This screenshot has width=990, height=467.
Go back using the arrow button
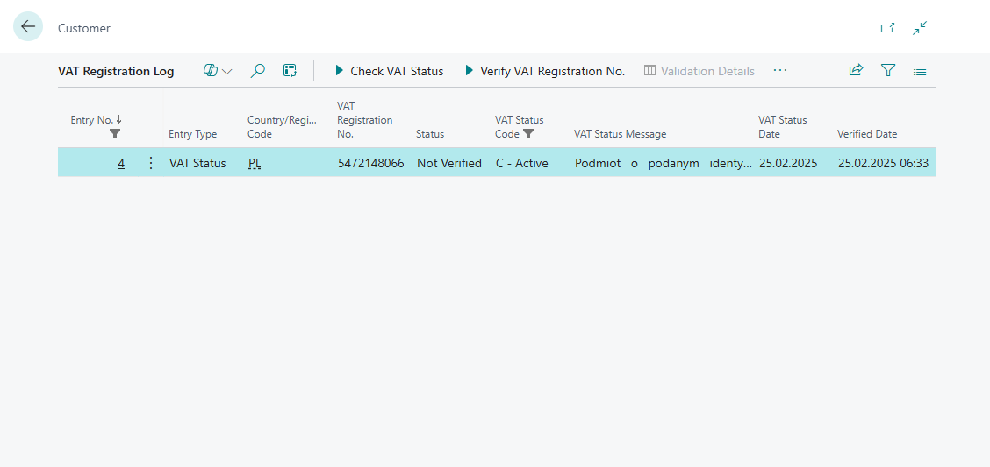pos(28,26)
